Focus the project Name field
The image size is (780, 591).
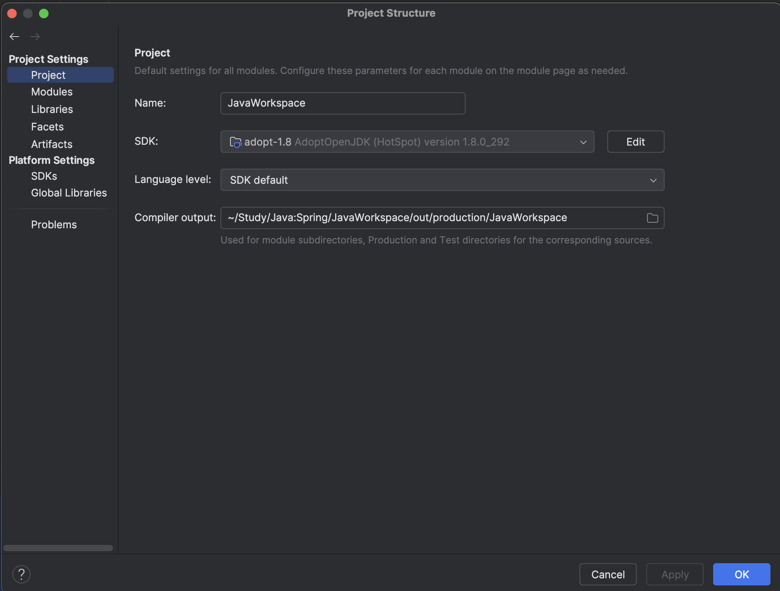[x=343, y=103]
